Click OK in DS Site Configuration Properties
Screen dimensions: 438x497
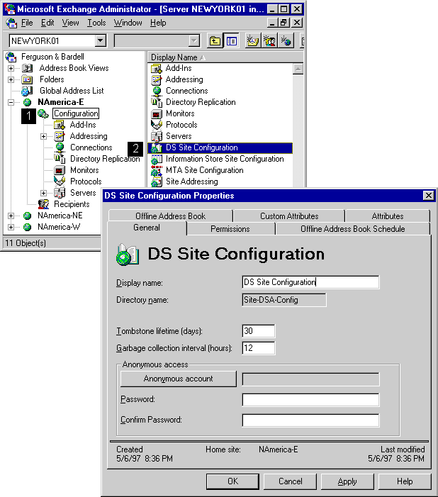click(232, 481)
